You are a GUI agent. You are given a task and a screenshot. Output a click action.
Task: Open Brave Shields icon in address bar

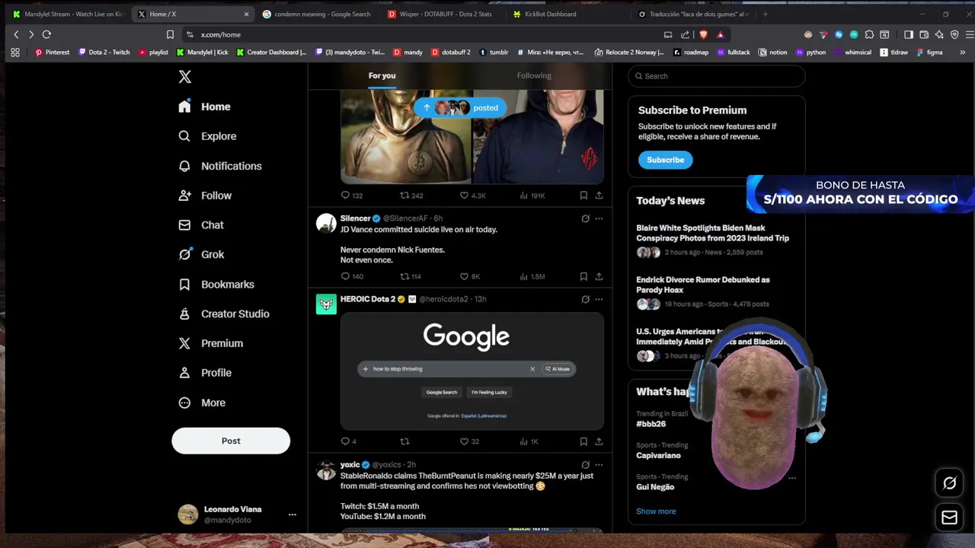703,34
